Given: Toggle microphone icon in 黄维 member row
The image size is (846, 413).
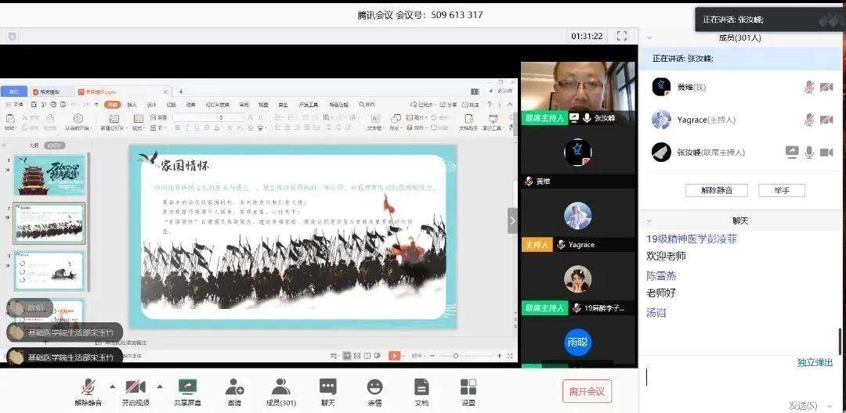Looking at the screenshot, I should pyautogui.click(x=809, y=87).
